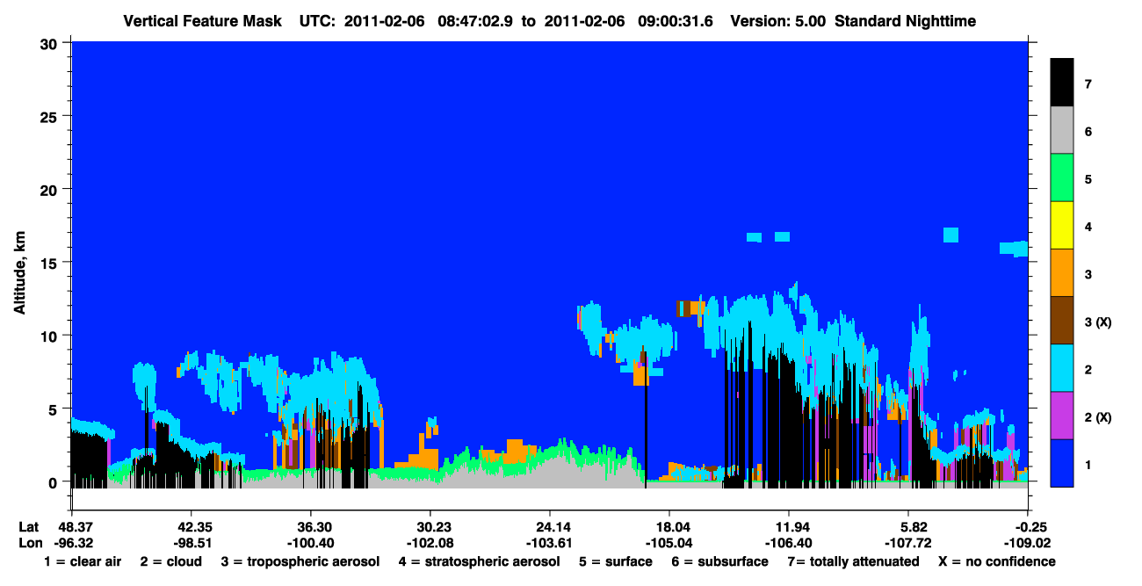Viewport: 1142px width, 586px height.
Task: Click latitude value 18.04
Action: point(669,526)
